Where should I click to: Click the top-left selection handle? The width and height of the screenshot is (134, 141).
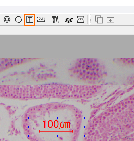pos(30,118)
